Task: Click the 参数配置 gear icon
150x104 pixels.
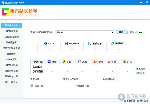Action: click(125, 101)
